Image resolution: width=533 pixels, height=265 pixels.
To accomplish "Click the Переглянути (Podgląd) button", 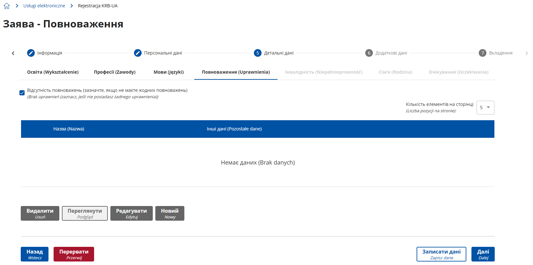I will coord(85,213).
